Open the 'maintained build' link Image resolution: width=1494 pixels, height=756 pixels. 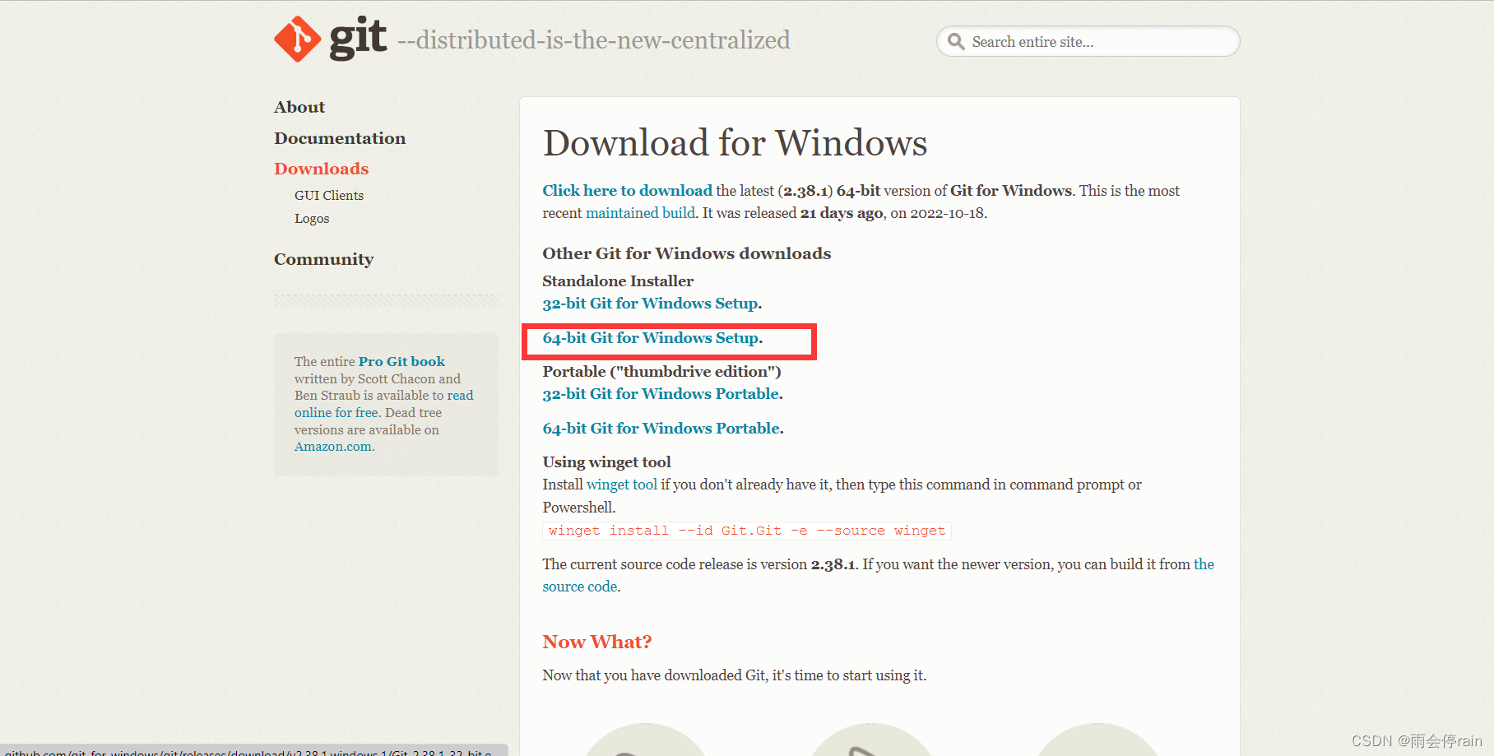(640, 213)
